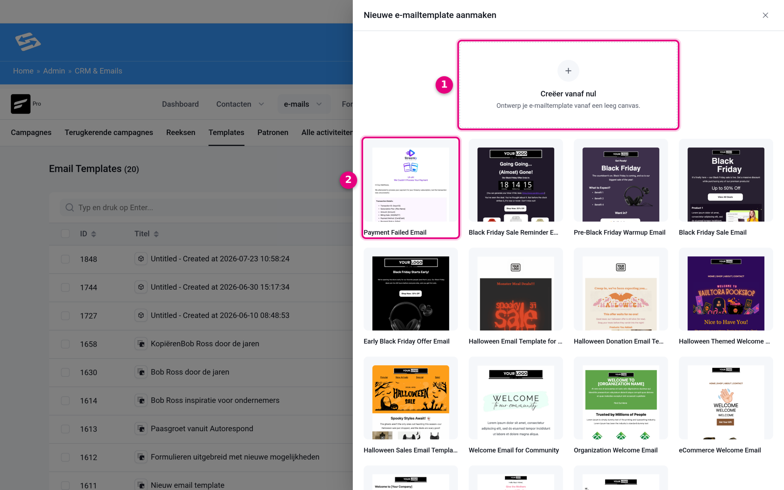
Task: Open 'KopiërenBob Ross door de jaren' template
Action: tap(205, 344)
